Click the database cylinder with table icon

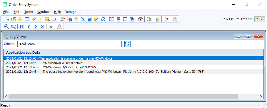(69, 19)
